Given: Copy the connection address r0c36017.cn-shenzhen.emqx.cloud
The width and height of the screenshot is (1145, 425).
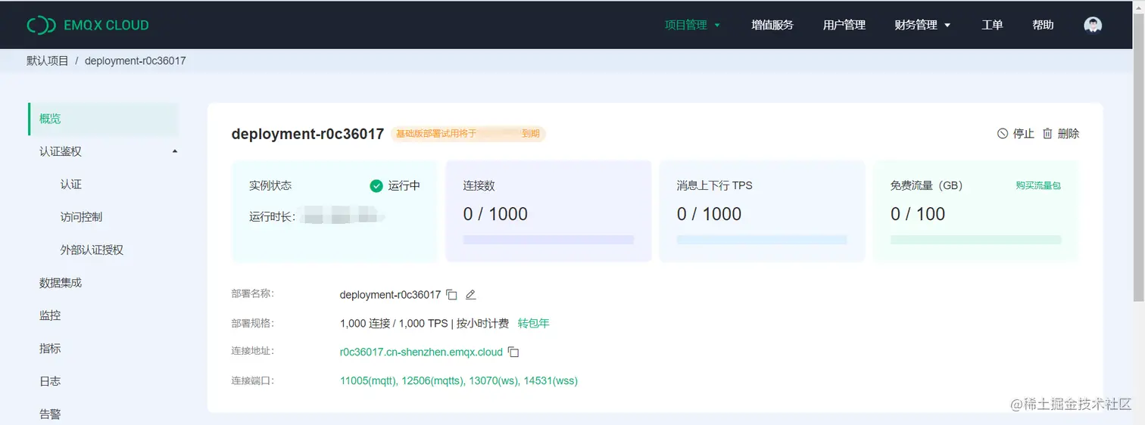Looking at the screenshot, I should pyautogui.click(x=513, y=352).
